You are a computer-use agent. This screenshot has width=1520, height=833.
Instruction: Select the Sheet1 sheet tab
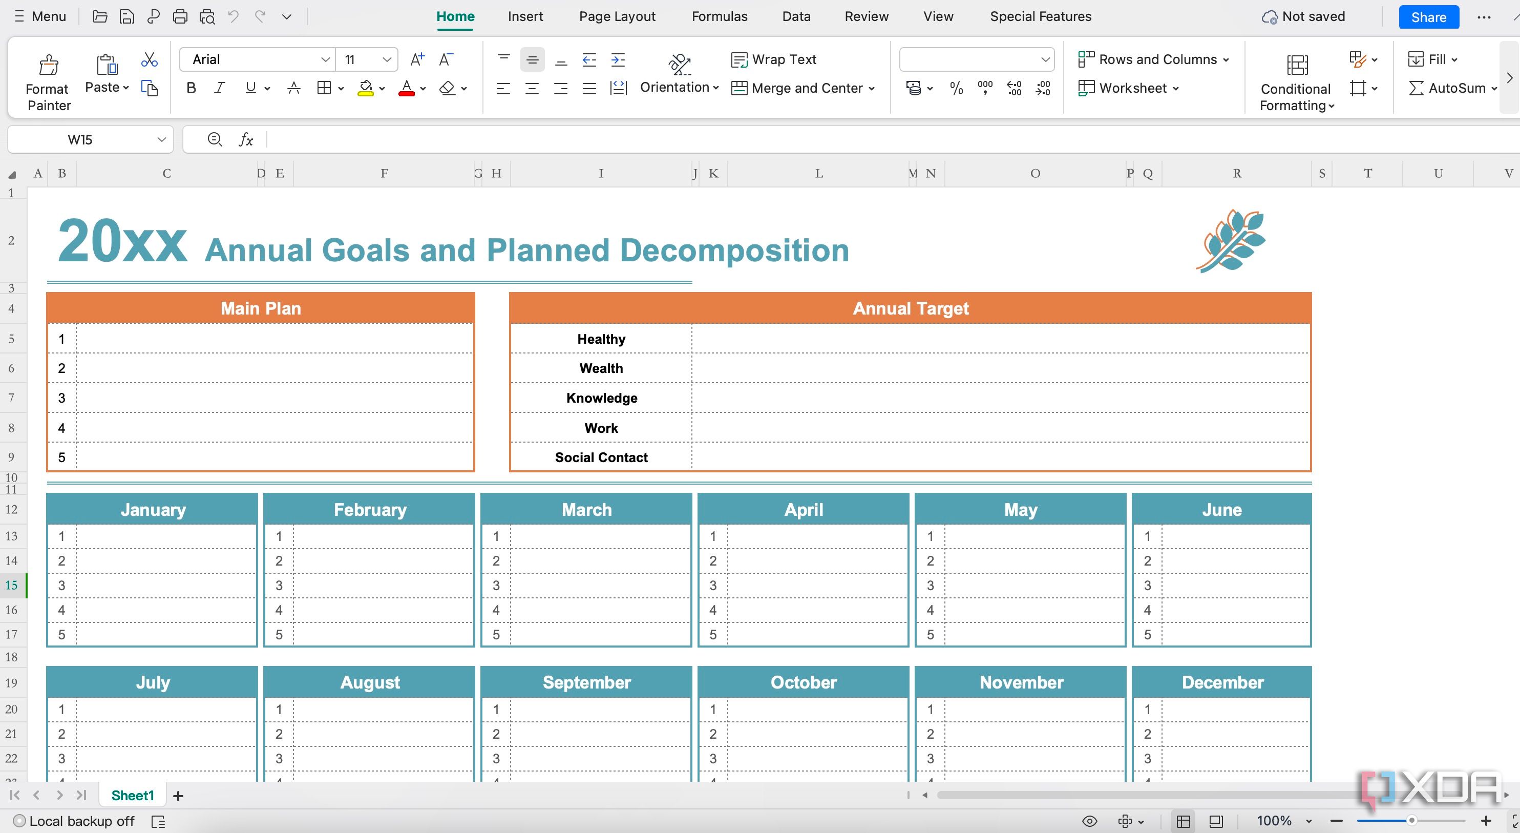[x=133, y=796]
